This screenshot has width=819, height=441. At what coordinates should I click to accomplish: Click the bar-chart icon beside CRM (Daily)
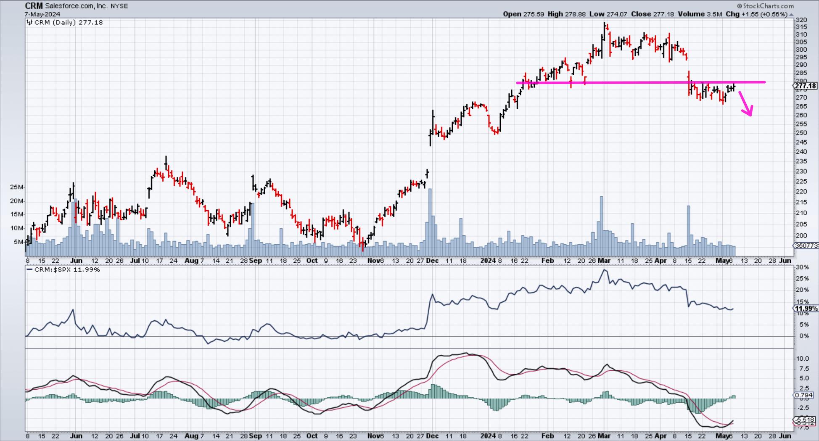[29, 22]
